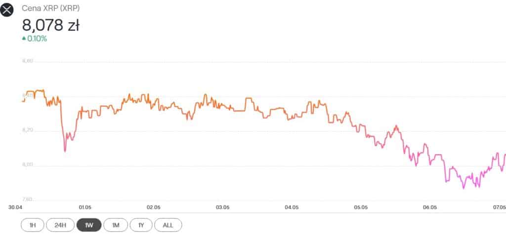
Task: Select the 1H time range
Action: point(33,225)
